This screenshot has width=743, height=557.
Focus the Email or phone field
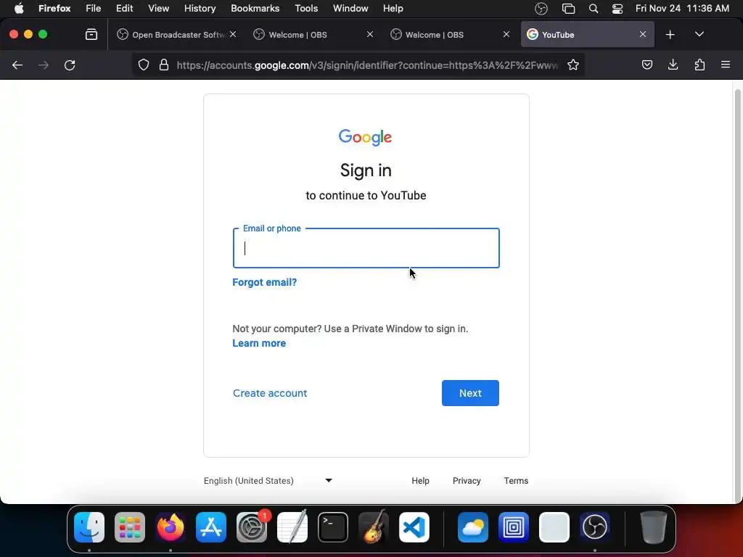click(366, 248)
